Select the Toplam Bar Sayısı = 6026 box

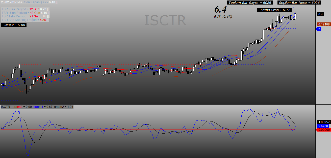click(250, 3)
